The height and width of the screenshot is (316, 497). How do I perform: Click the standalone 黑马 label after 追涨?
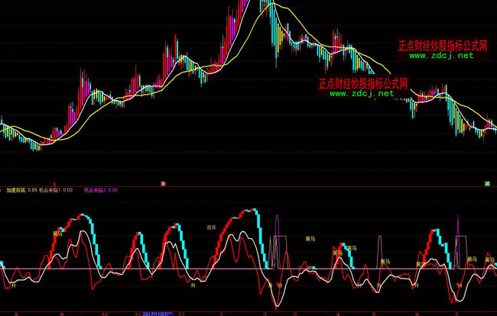[x=310, y=239]
